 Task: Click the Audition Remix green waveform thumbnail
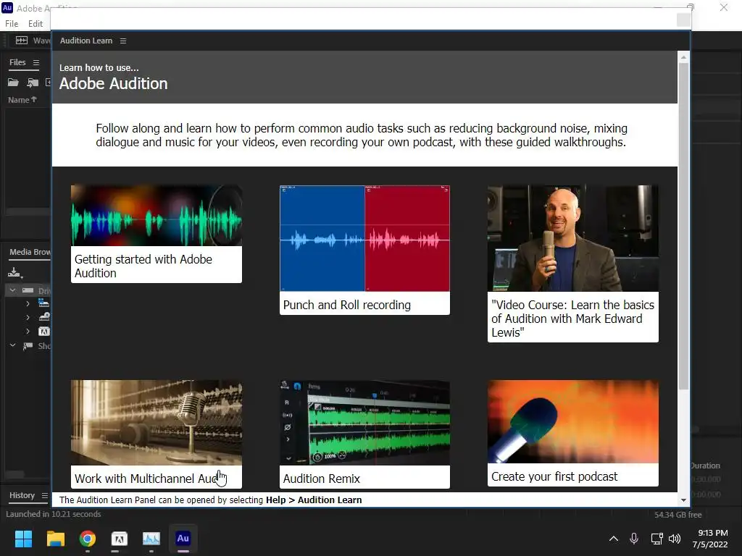point(365,423)
